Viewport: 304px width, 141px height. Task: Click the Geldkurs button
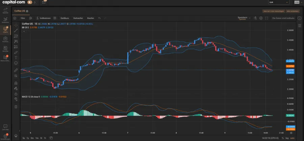tap(65, 18)
